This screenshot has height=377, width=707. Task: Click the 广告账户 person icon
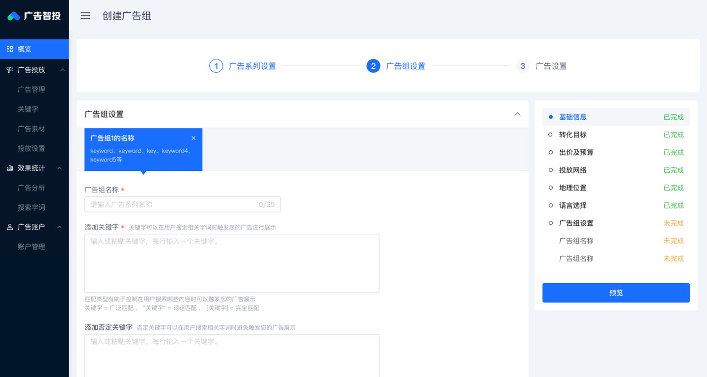[x=10, y=227]
